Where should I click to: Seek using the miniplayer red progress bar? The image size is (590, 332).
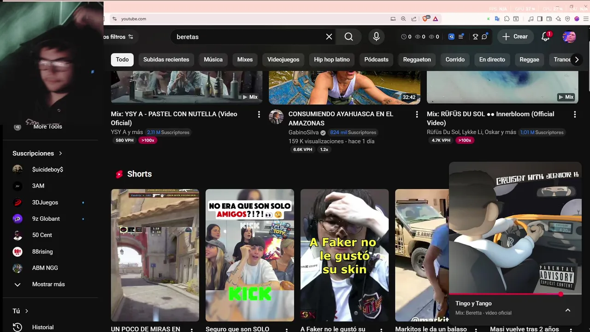click(x=515, y=294)
